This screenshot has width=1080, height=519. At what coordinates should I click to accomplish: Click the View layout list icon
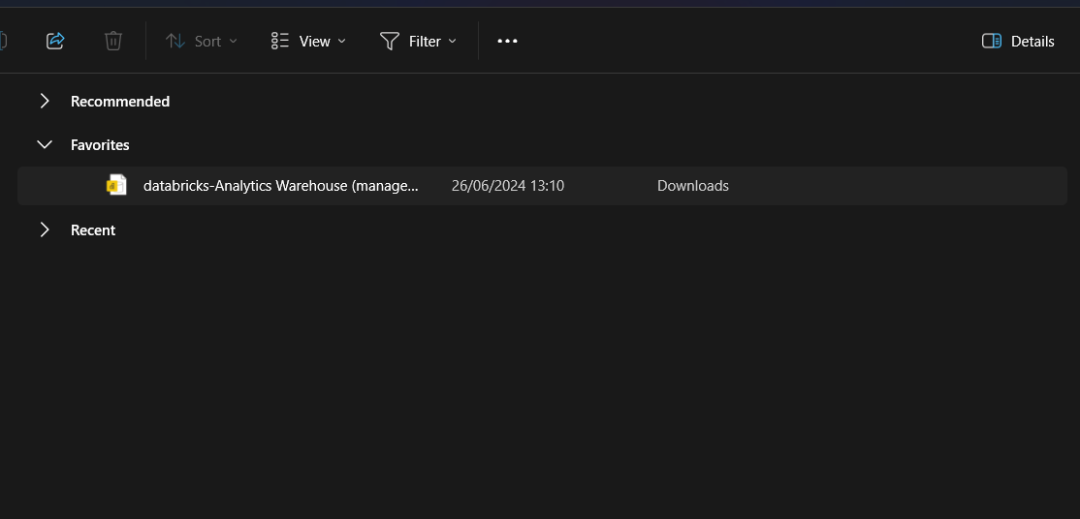pyautogui.click(x=280, y=41)
